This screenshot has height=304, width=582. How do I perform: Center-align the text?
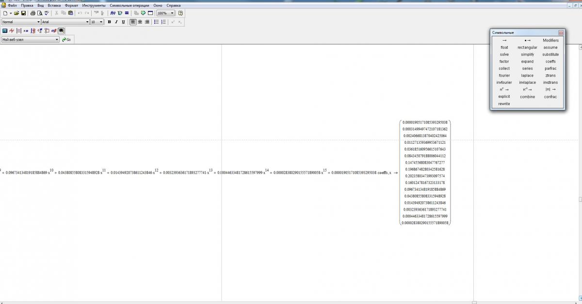tap(140, 22)
